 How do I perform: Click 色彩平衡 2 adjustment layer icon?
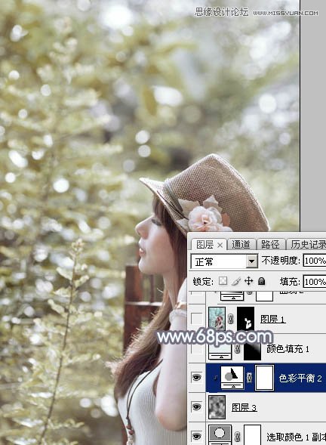(x=232, y=378)
